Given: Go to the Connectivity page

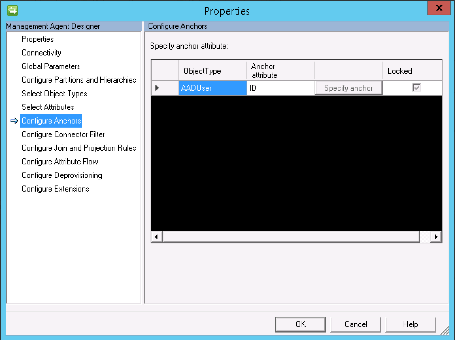Looking at the screenshot, I should pyautogui.click(x=41, y=53).
